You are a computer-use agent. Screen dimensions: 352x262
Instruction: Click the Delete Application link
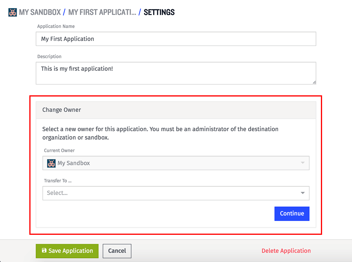[286, 251]
